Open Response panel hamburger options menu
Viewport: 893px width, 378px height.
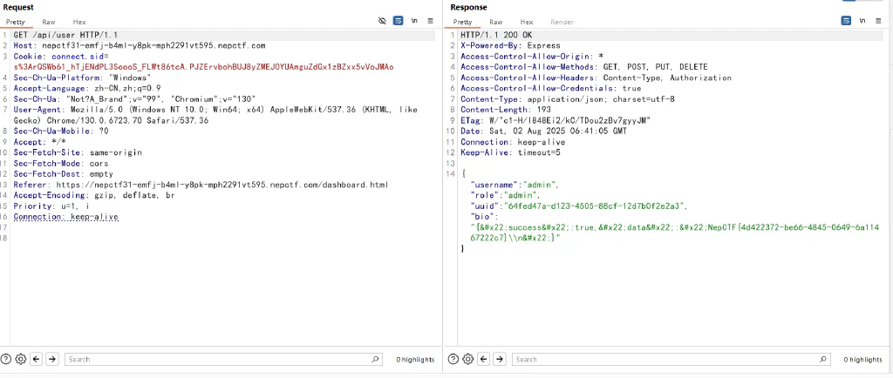click(879, 21)
